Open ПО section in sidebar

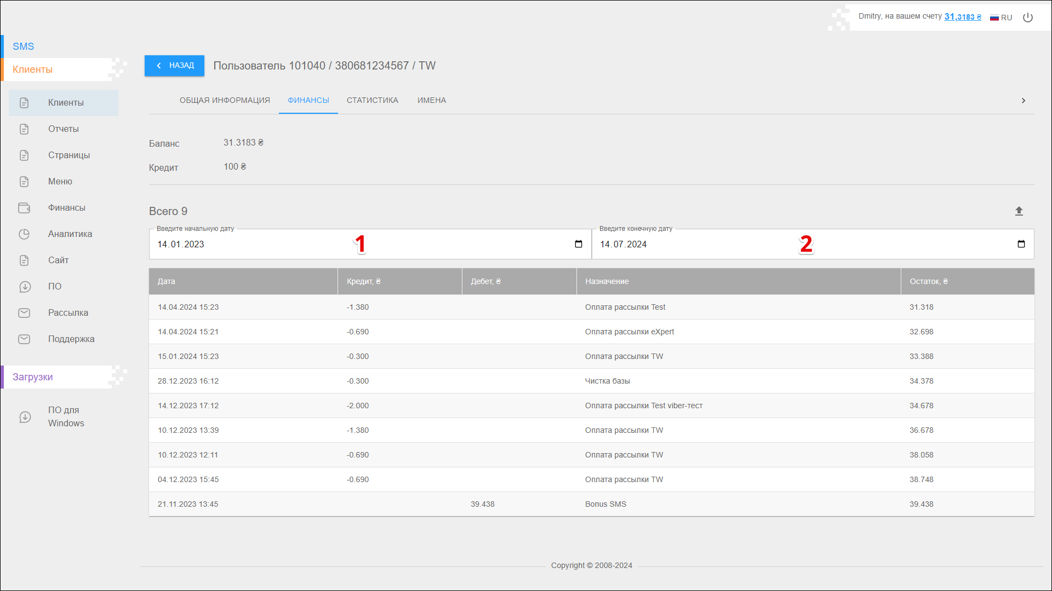point(54,287)
